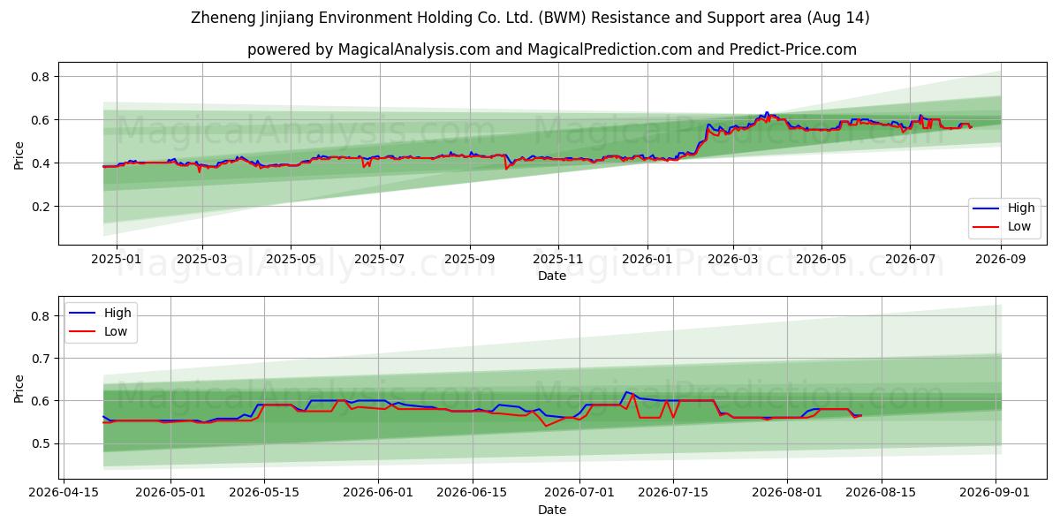Viewport: 1060px width, 530px height.
Task: Click the '2026-05' tick label
Action: [821, 260]
